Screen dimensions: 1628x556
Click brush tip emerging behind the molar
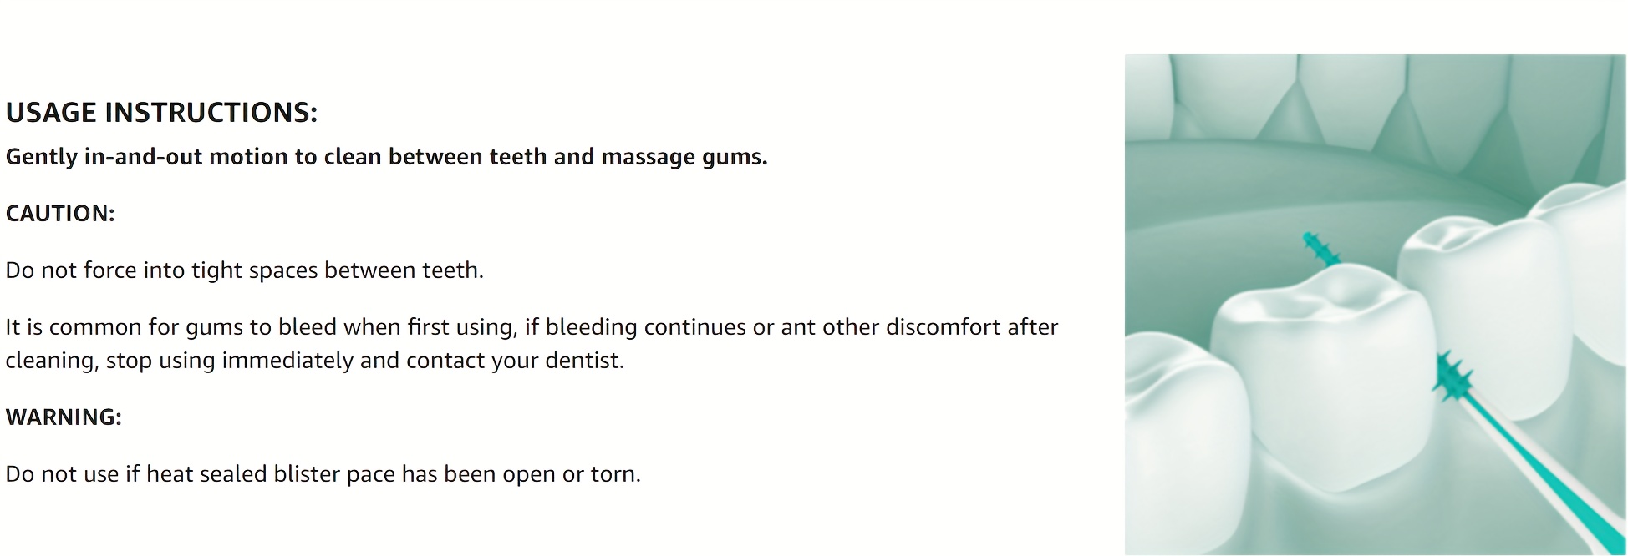coord(1319,249)
